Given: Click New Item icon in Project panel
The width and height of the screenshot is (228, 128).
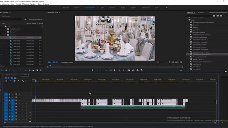Looking at the screenshot, I should click(x=37, y=70).
